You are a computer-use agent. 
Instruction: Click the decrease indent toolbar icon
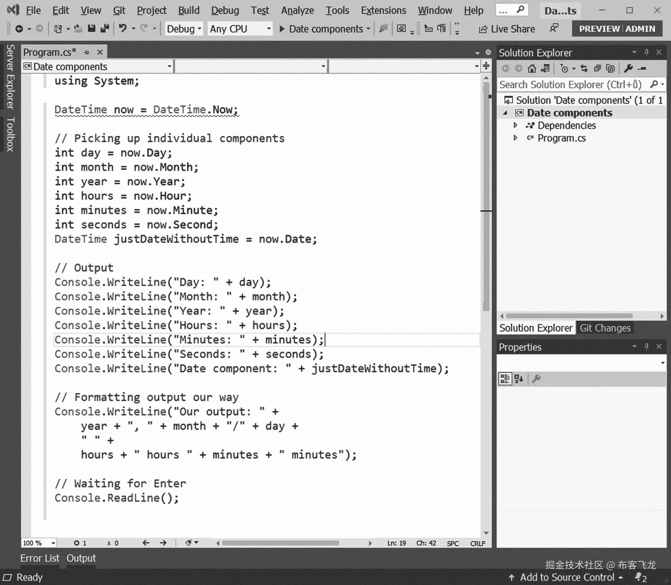[x=428, y=28]
